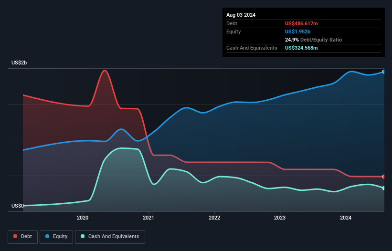This screenshot has width=392, height=251.
Task: Select the 2020 axis label
Action: 83,218
